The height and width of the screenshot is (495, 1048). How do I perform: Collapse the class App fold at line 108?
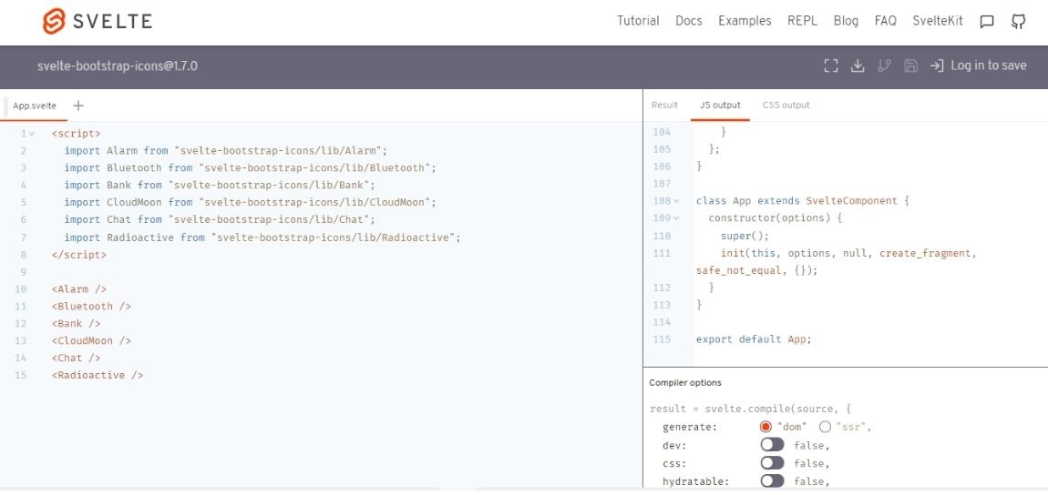[676, 201]
